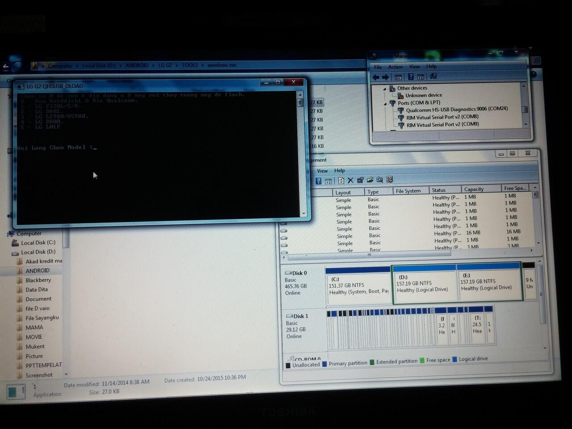Open Help menu in Disk Management

click(340, 170)
